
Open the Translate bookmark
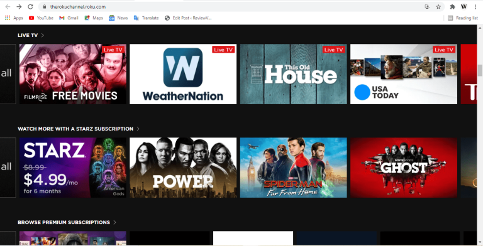click(146, 18)
